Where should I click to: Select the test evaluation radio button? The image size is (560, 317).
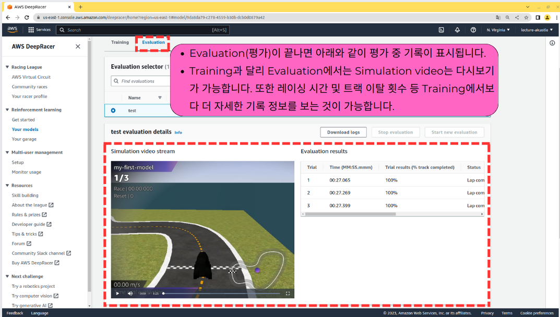tap(113, 111)
